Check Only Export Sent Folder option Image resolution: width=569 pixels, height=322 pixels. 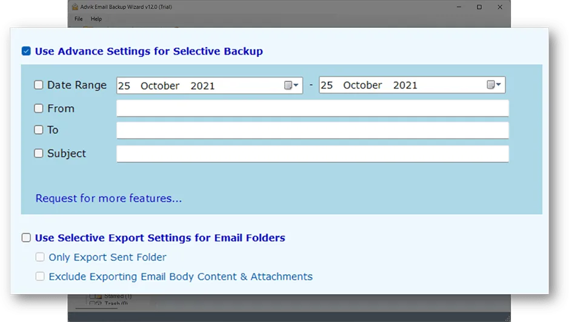(x=40, y=257)
